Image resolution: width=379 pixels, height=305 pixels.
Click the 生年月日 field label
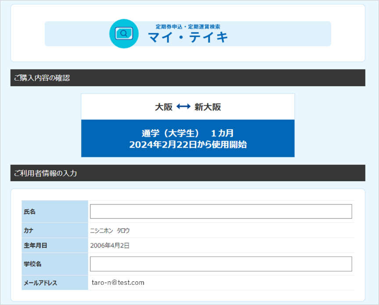point(36,246)
